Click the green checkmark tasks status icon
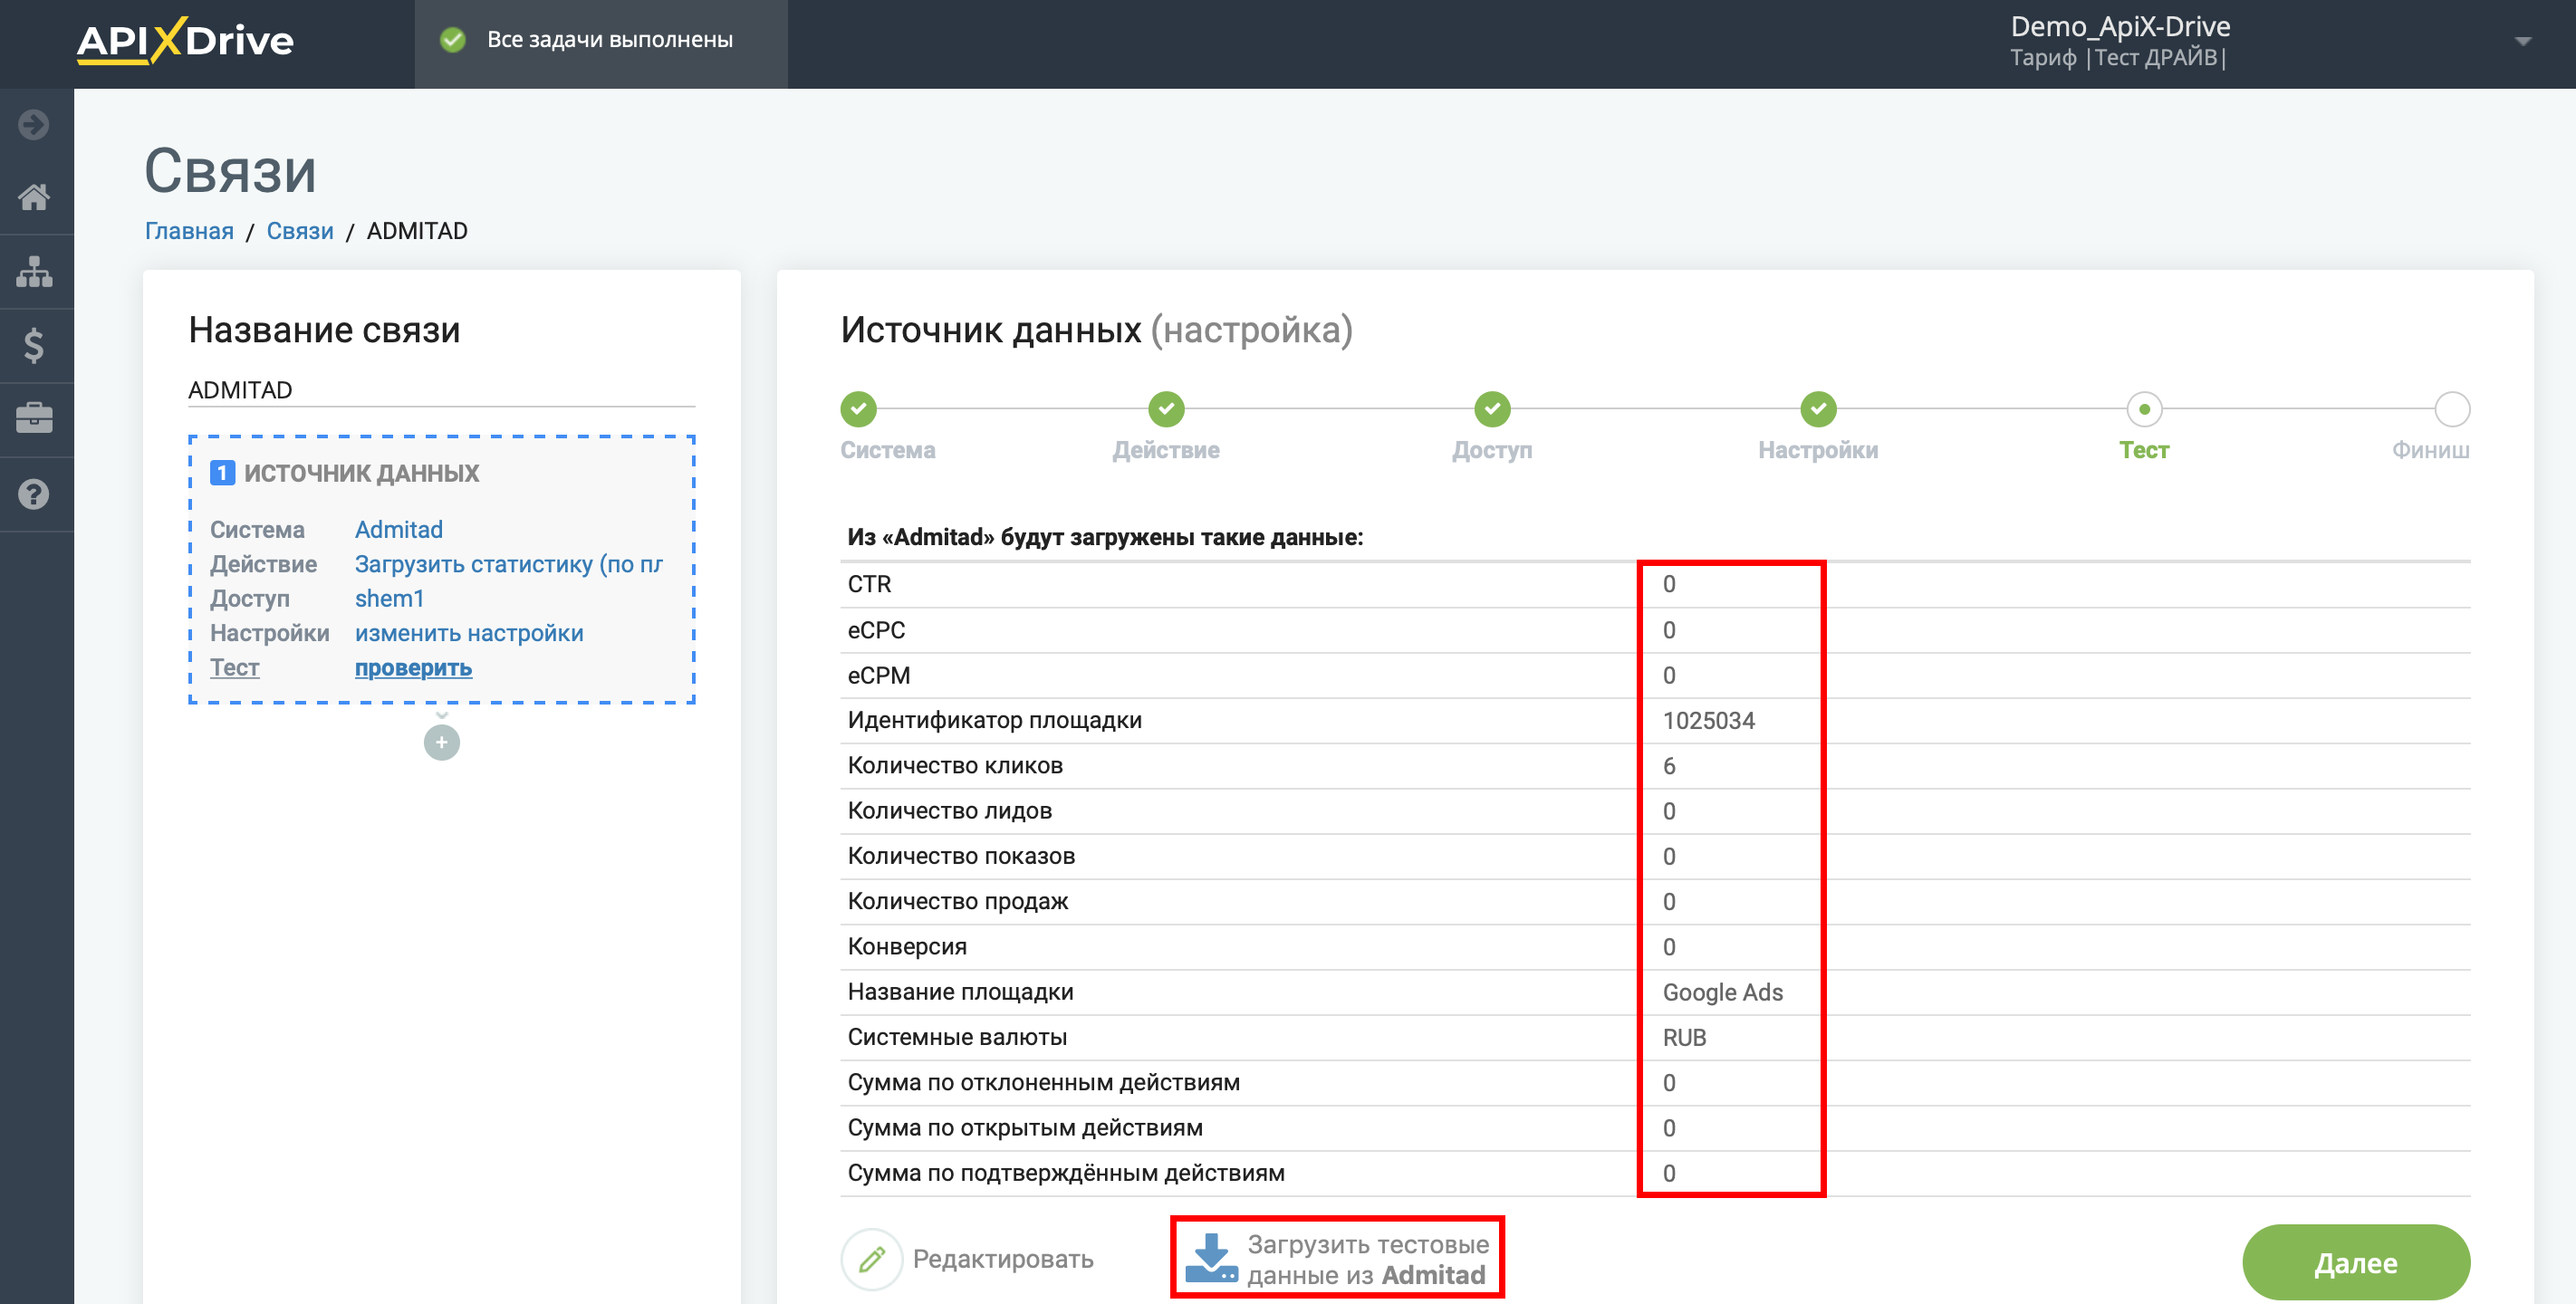The width and height of the screenshot is (2576, 1304). (453, 40)
